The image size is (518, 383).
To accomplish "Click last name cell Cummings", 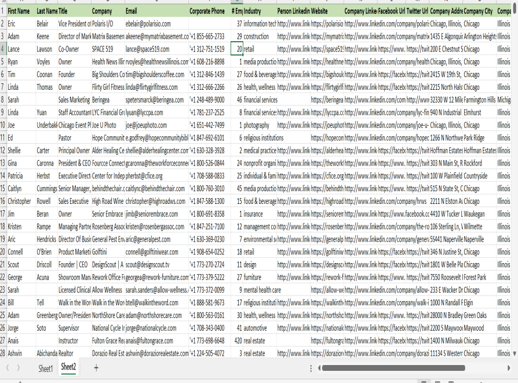I will point(46,189).
